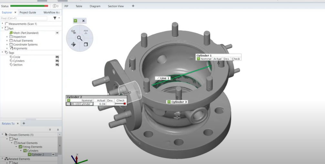Viewport: 325px width, 164px height.
Task: Open the Project Guide tab
Action: point(28,13)
